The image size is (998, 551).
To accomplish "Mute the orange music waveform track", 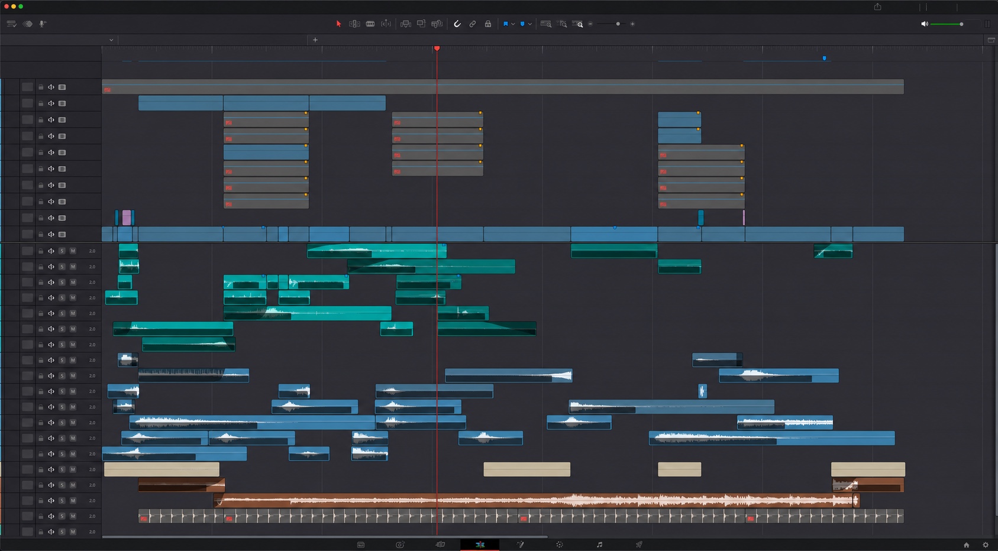I will coord(73,500).
